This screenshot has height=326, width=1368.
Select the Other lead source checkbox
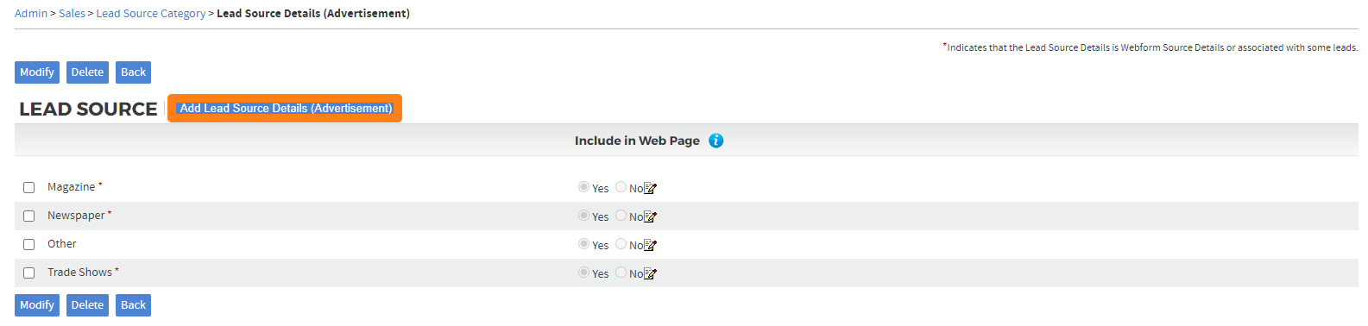(28, 244)
